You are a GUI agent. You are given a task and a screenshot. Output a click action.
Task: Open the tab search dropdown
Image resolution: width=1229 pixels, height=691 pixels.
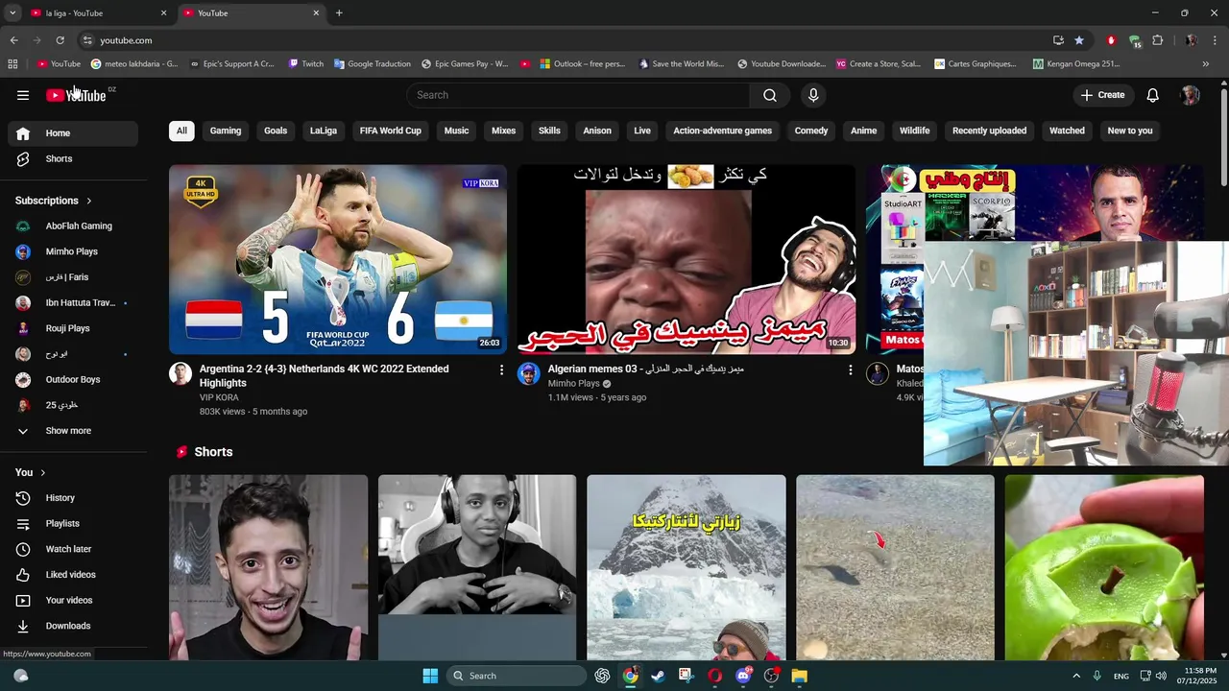(x=12, y=13)
